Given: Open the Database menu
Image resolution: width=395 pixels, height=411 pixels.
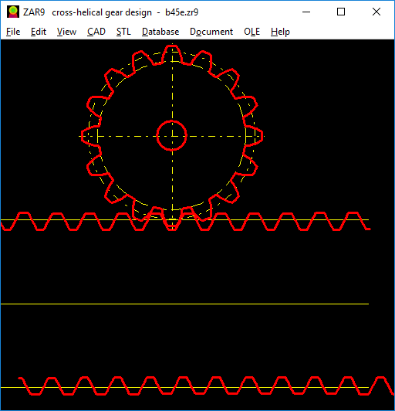Looking at the screenshot, I should (x=160, y=32).
